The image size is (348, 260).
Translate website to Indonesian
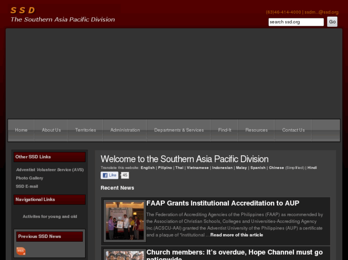(x=223, y=168)
